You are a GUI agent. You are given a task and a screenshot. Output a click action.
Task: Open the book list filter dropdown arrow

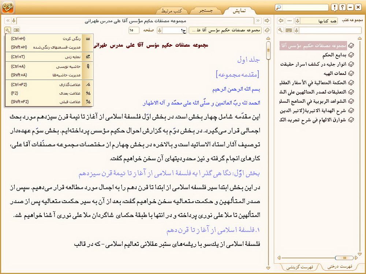297,30
